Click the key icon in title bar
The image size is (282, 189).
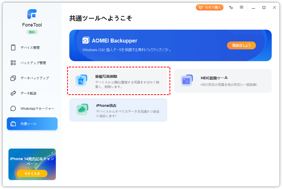[231, 8]
